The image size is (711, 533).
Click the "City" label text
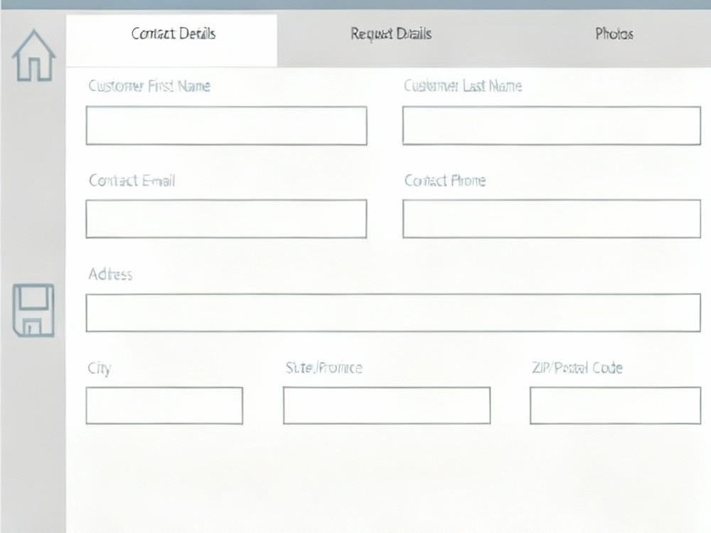(x=100, y=368)
